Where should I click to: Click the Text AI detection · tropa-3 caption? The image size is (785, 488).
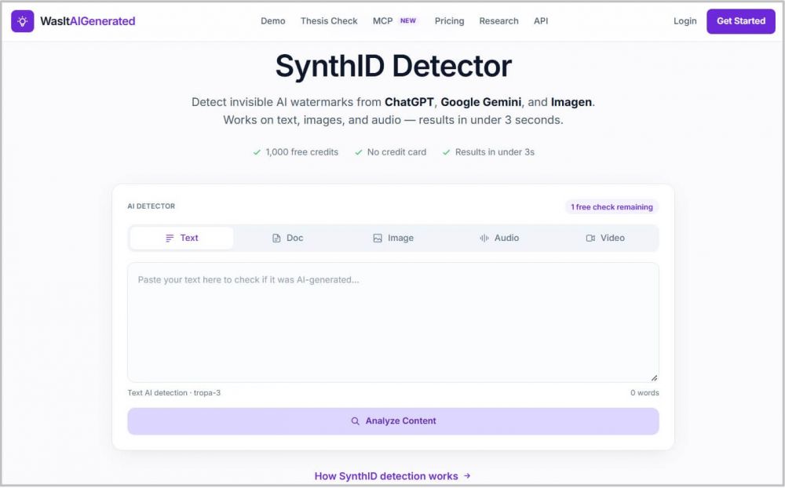173,393
